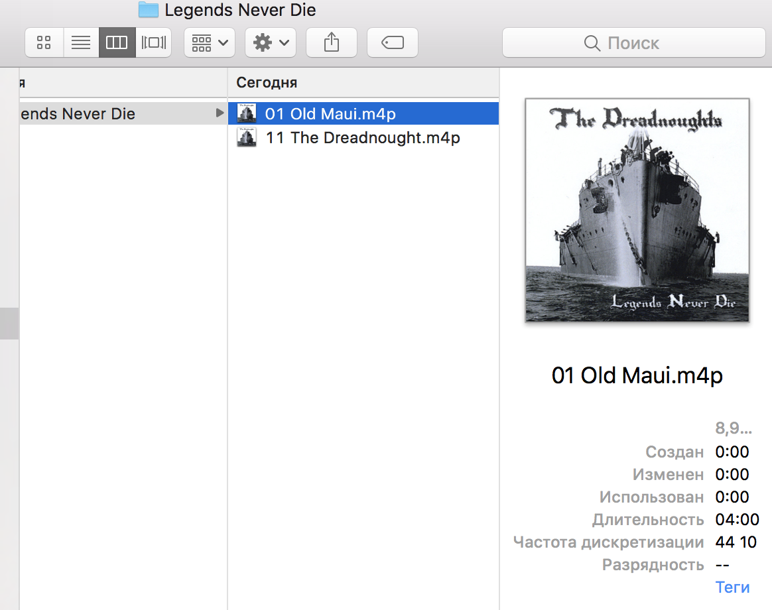Switch to Cover Flow view
772x610 pixels.
point(154,43)
